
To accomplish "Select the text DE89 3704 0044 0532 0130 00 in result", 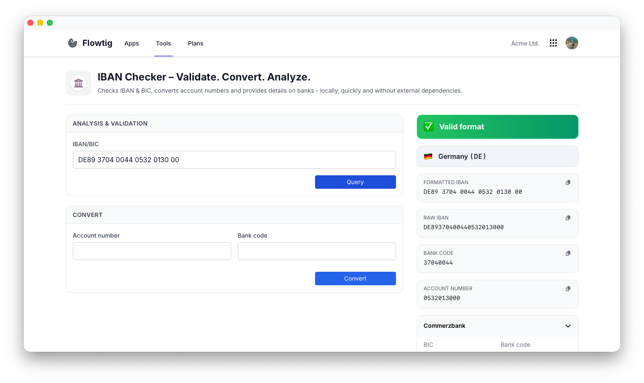I will tap(473, 192).
